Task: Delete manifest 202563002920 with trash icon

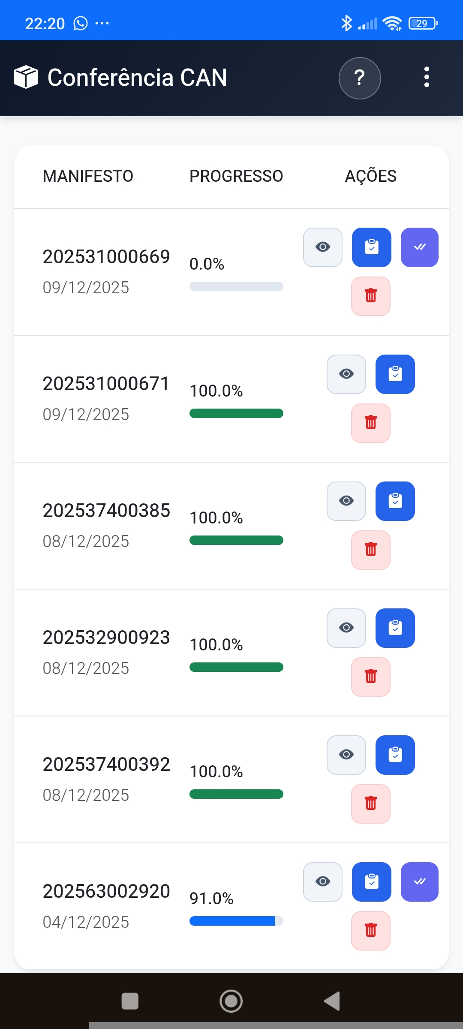Action: [371, 930]
